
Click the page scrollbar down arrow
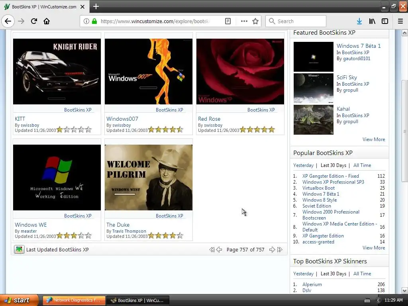click(x=404, y=290)
